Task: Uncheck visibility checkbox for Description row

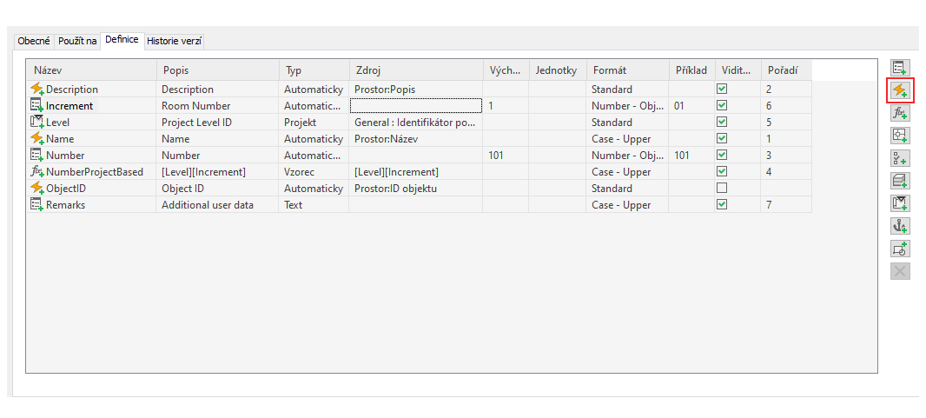Action: [x=722, y=90]
